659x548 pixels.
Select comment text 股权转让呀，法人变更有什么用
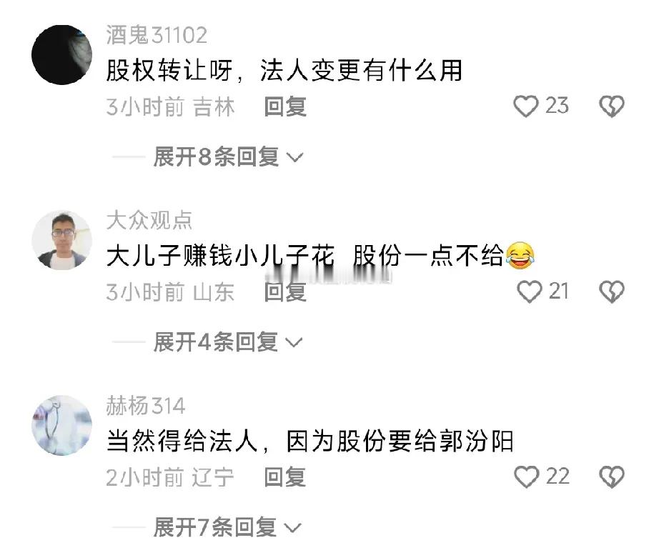[284, 70]
